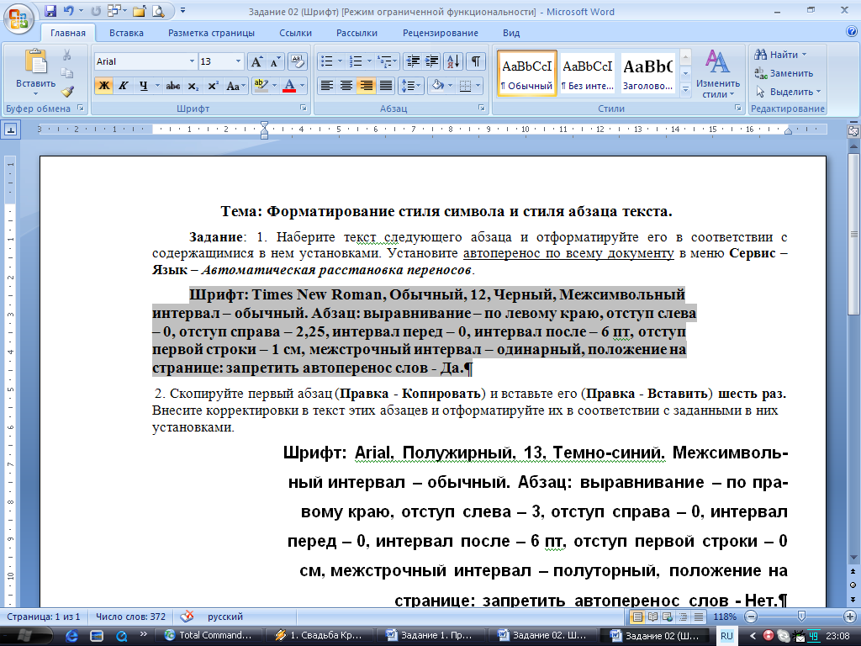Switch to the Вставка ribbon tab
The height and width of the screenshot is (646, 861).
[x=126, y=33]
